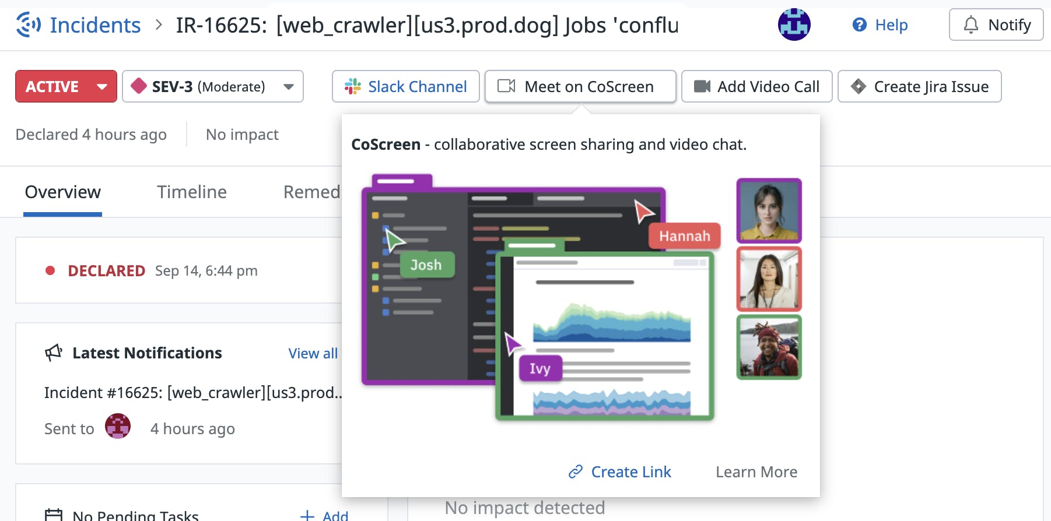
Task: Click the breadcrumb chevron separator
Action: coord(159,25)
